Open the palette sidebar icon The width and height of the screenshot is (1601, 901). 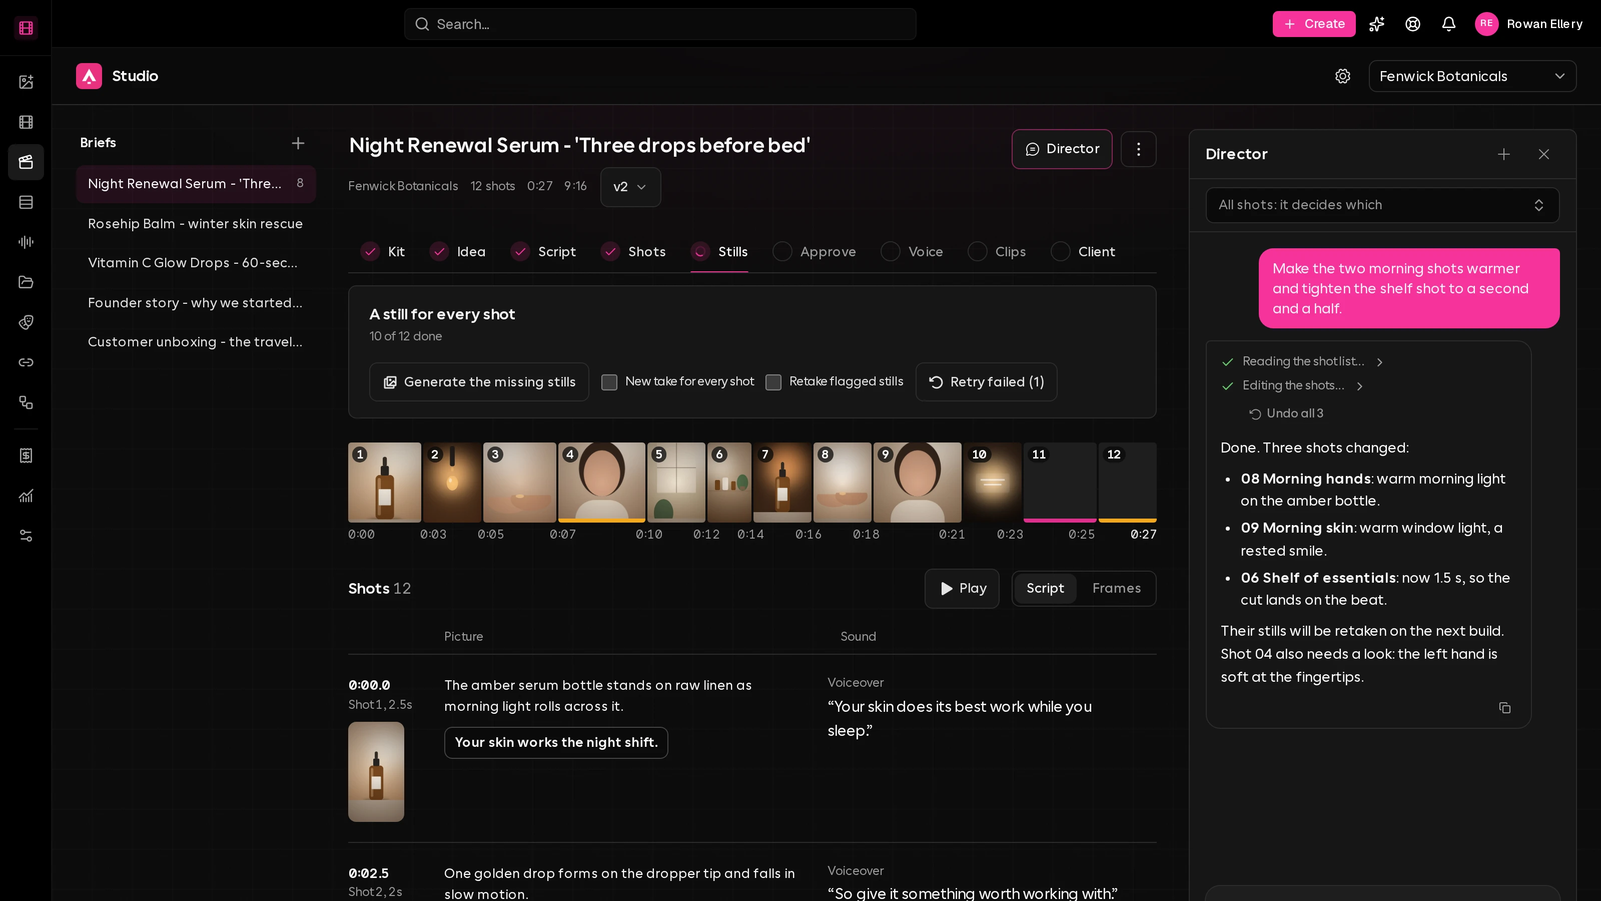[26, 322]
